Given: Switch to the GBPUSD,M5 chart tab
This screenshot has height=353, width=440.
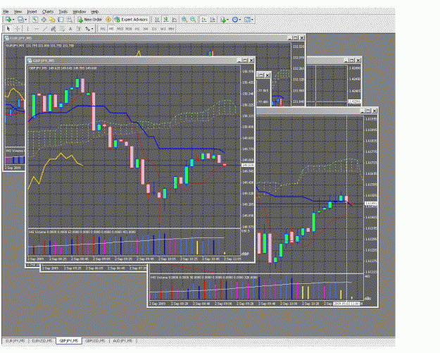Looking at the screenshot, I should pyautogui.click(x=95, y=340).
